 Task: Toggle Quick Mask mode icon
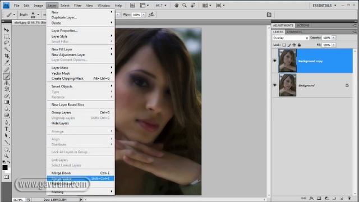pyautogui.click(x=6, y=177)
